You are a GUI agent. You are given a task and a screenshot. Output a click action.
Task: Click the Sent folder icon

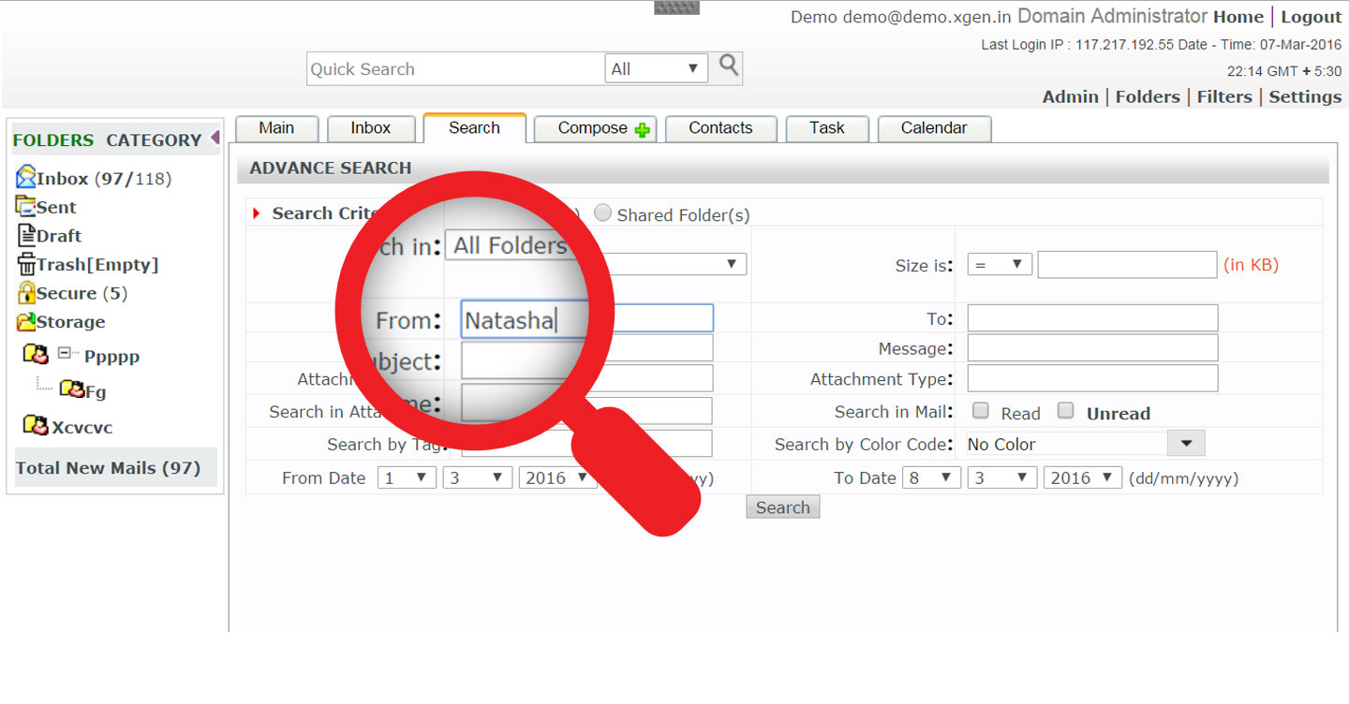pos(26,206)
